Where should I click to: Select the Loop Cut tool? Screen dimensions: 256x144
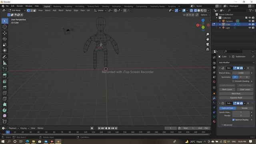4,93
